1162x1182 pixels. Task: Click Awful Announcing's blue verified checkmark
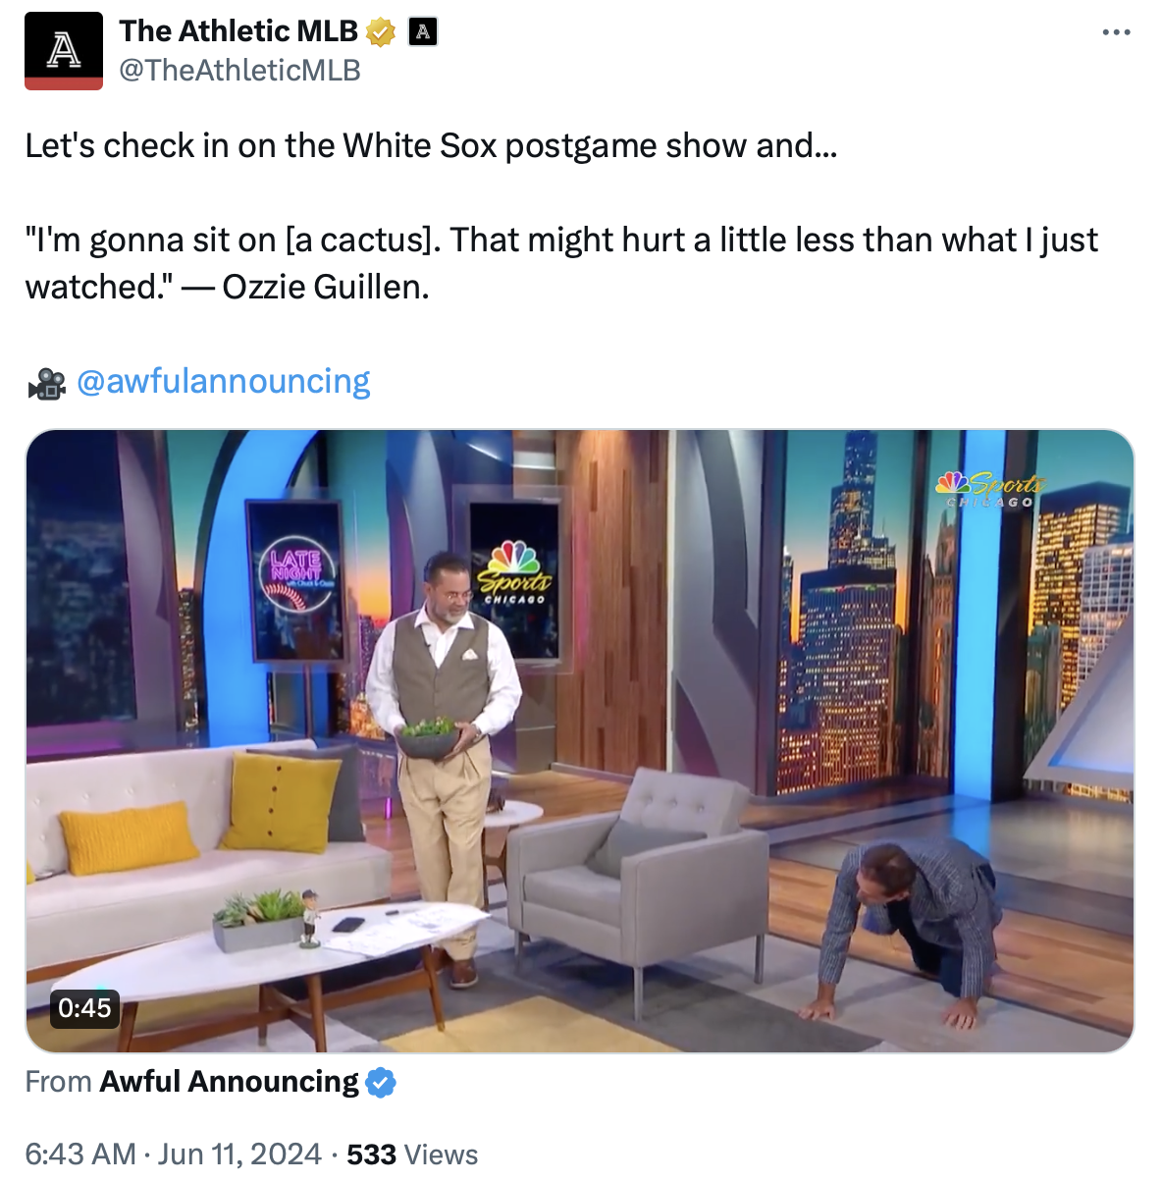coord(381,1082)
